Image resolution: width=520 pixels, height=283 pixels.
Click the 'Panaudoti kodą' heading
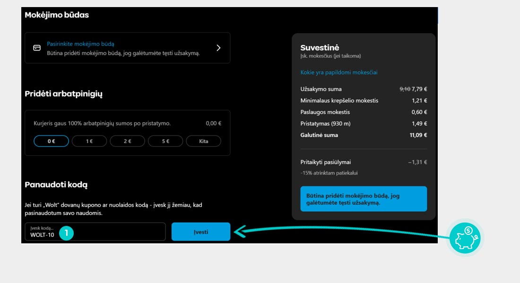[x=56, y=185]
